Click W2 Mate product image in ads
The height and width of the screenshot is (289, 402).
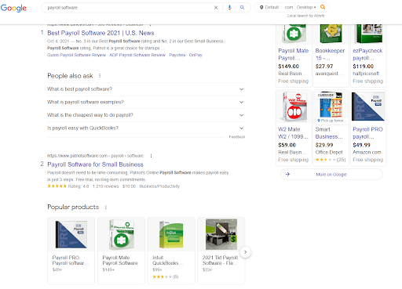pyautogui.click(x=294, y=107)
